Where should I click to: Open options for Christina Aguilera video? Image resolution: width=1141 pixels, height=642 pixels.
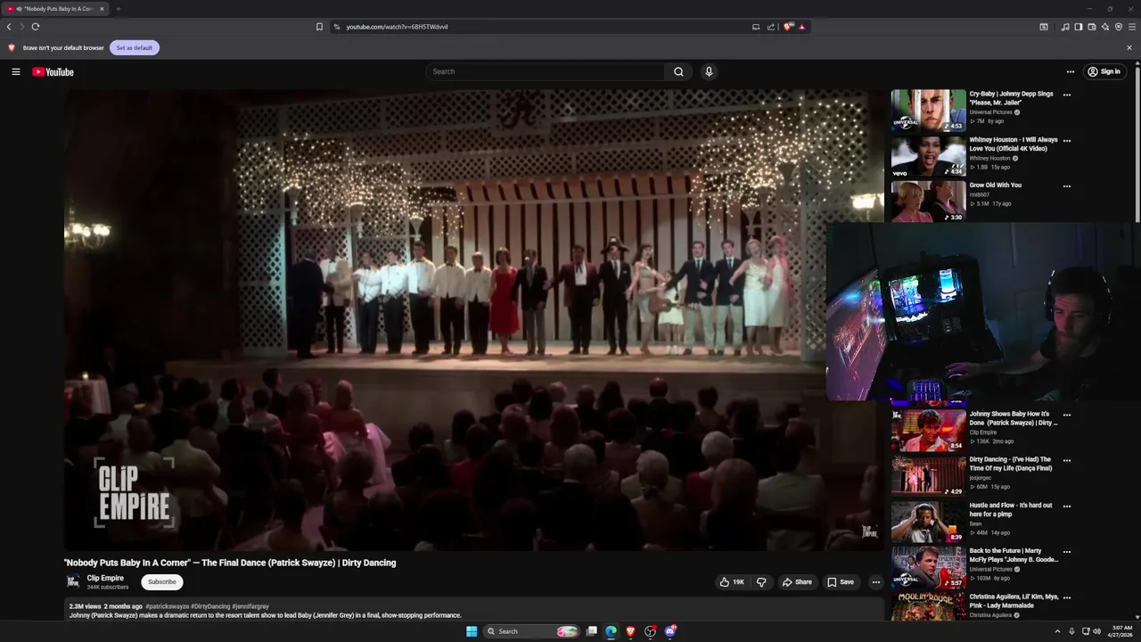coord(1066,597)
